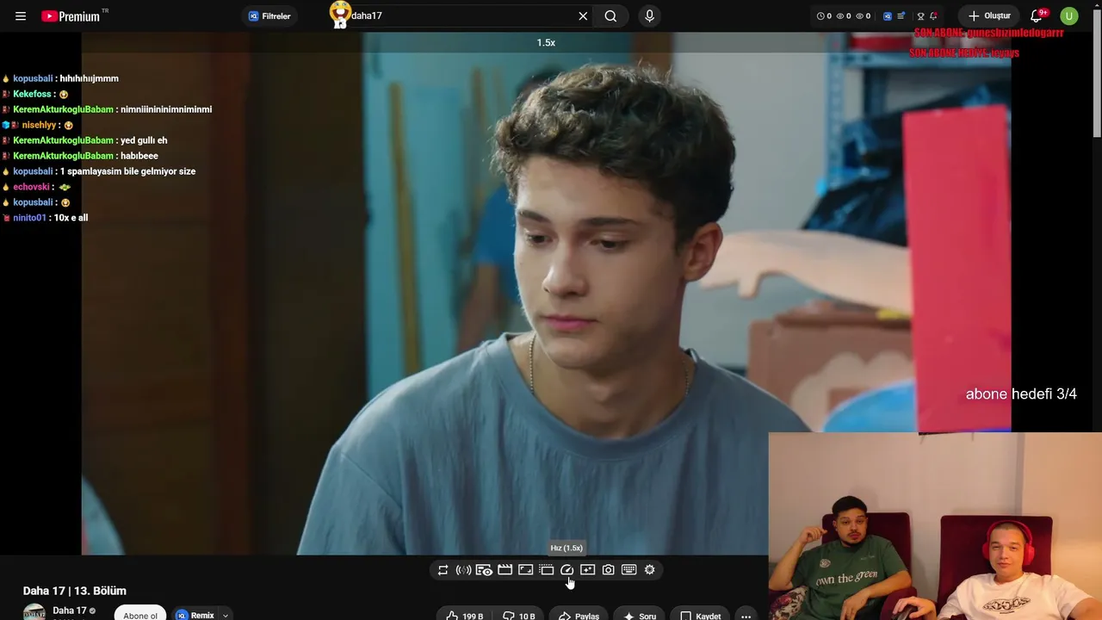Viewport: 1102px width, 620px height.
Task: Open the Daha 17 channel avatar
Action: (34, 613)
